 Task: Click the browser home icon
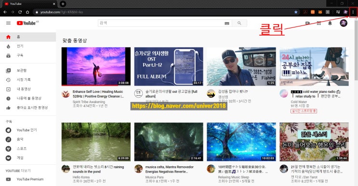27,12
